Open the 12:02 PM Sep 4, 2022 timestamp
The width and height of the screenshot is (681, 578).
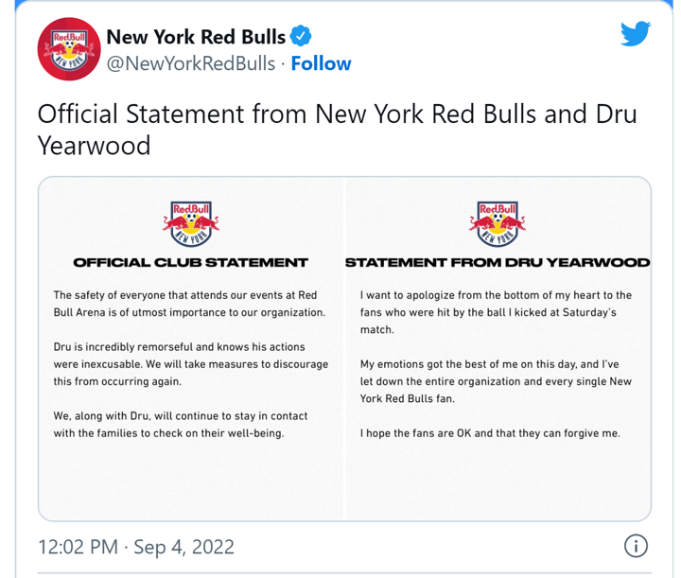pyautogui.click(x=136, y=547)
